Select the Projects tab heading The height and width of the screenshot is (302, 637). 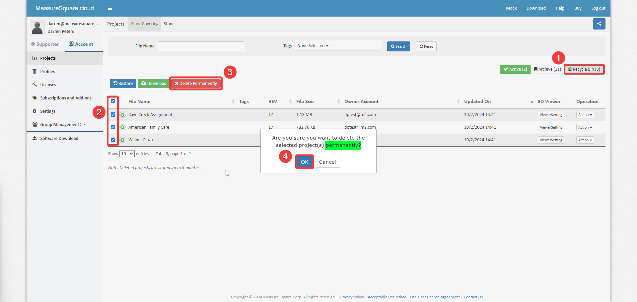click(x=116, y=24)
